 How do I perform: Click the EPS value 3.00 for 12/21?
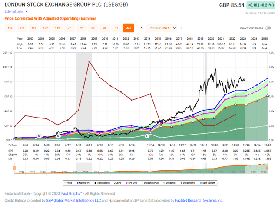coord(225,151)
